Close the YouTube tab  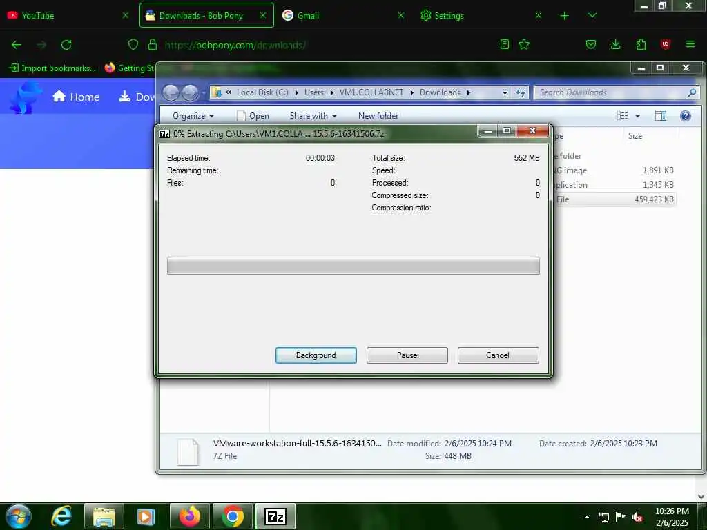[126, 15]
